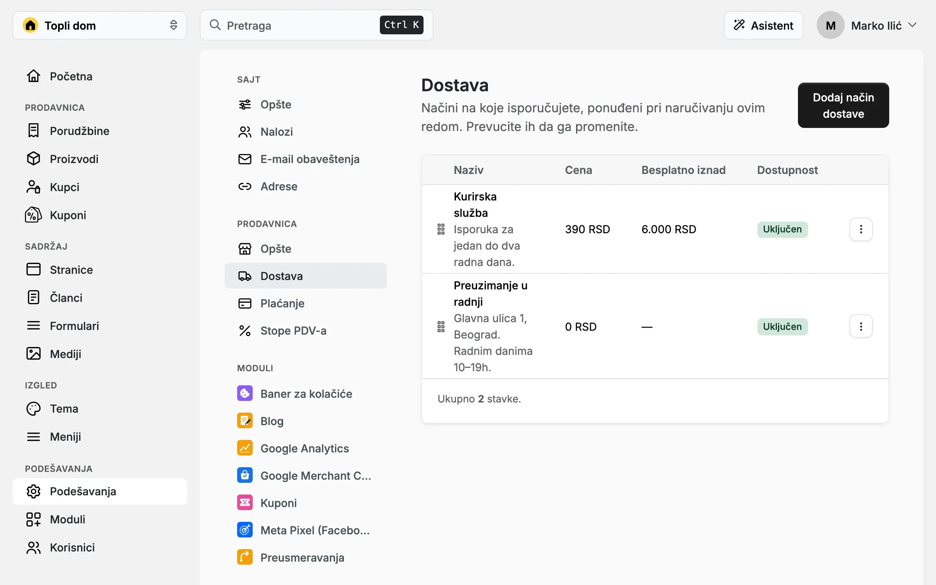The image size is (936, 585).
Task: Open Kupci customers icon
Action: 34,187
